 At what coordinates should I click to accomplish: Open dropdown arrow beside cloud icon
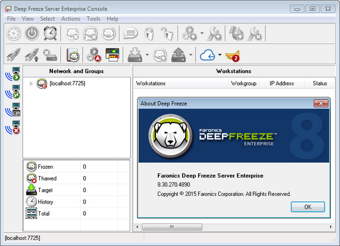pos(220,55)
